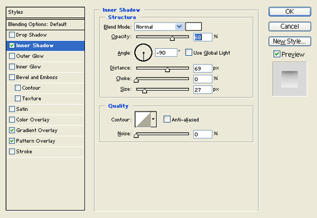317x218 pixels.
Task: Click the angle dial control
Action: coord(144,53)
